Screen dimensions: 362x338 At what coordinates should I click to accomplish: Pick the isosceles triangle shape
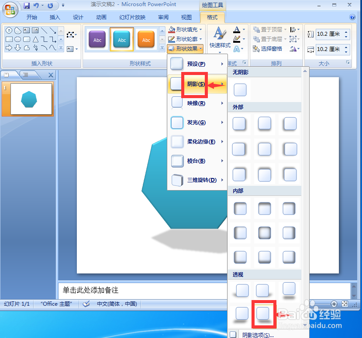(x=35, y=39)
